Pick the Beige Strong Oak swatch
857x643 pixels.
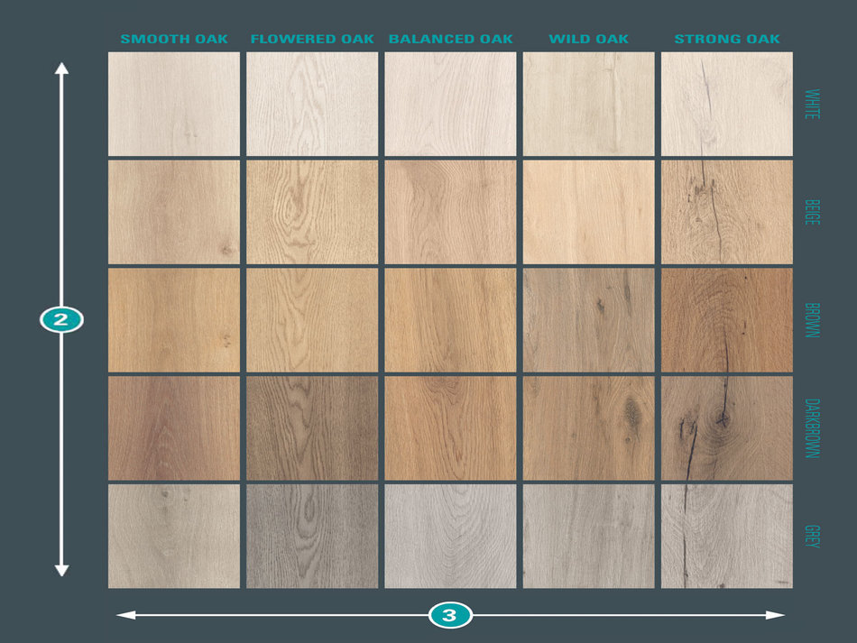pyautogui.click(x=727, y=212)
